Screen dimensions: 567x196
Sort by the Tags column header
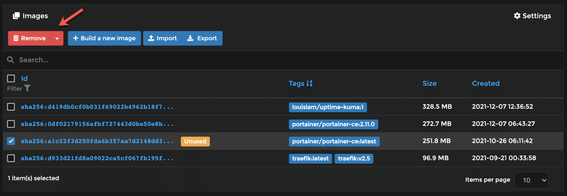coord(300,83)
